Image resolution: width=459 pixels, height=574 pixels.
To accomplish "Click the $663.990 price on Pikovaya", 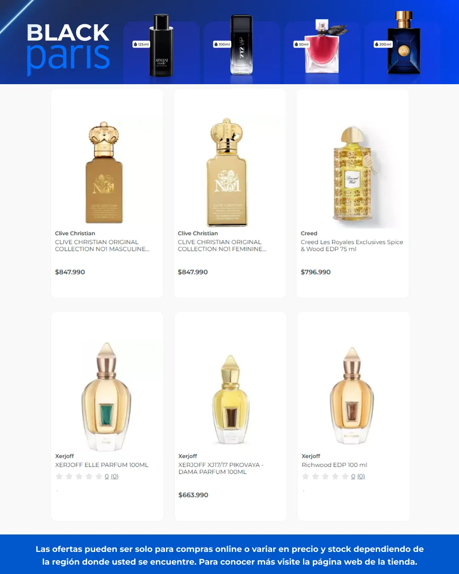I will (193, 495).
